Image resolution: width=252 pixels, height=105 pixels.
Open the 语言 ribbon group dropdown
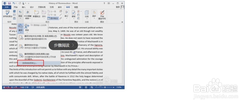tap(20, 15)
